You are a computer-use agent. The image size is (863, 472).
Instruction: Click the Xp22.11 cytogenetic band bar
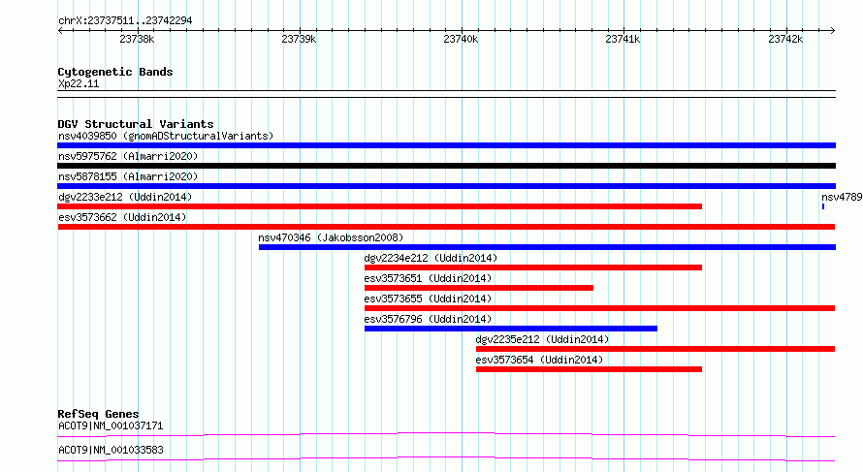click(x=446, y=94)
